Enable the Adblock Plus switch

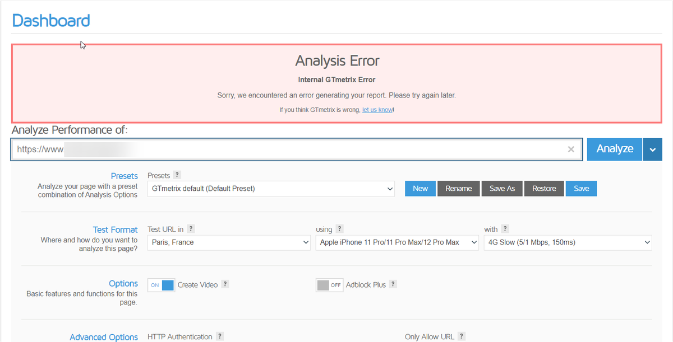329,285
